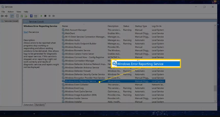Sort by the Status column header
The height and width of the screenshot is (117, 220).
(126, 26)
